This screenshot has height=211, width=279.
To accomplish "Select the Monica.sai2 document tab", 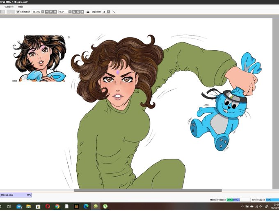I will pyautogui.click(x=16, y=195).
